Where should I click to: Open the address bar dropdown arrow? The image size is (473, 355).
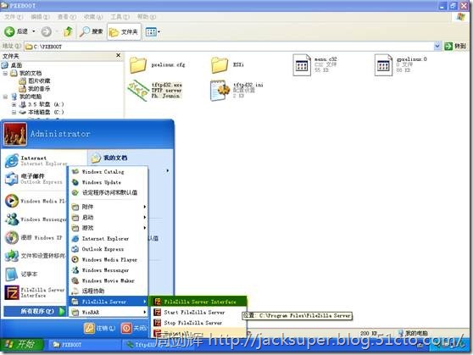pyautogui.click(x=437, y=46)
